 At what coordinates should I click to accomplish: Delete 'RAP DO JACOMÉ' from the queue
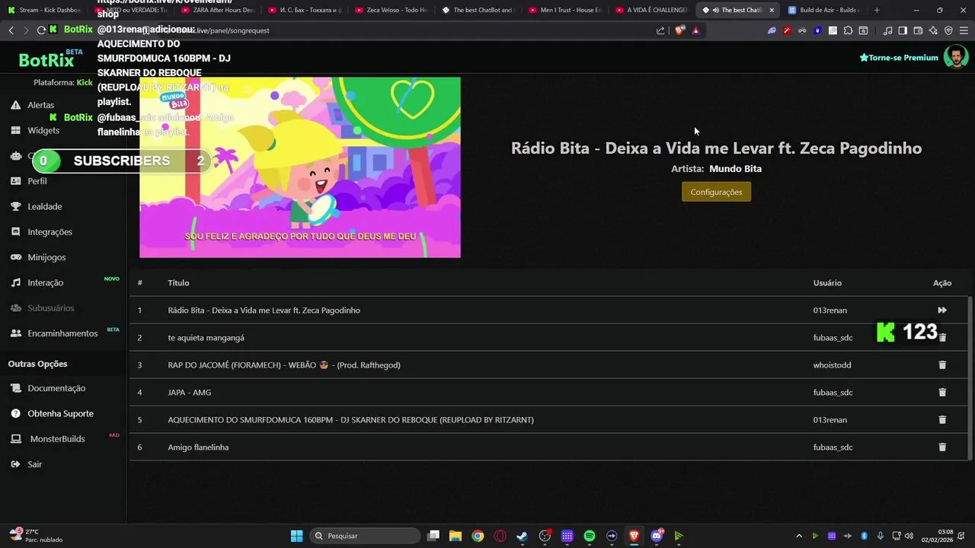[942, 365]
